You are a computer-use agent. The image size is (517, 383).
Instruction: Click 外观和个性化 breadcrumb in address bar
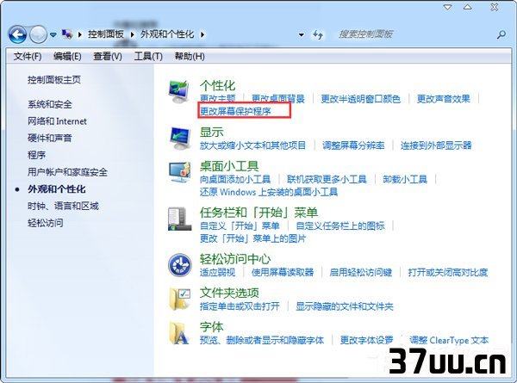pyautogui.click(x=167, y=34)
